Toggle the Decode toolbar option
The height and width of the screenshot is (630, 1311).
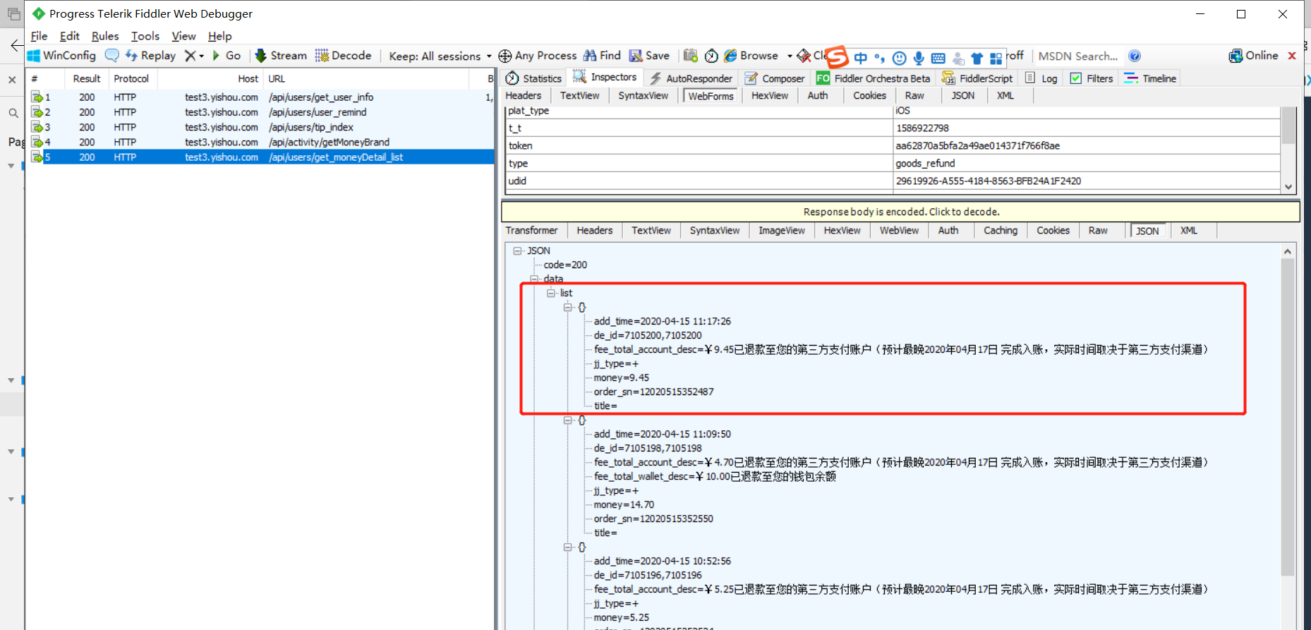point(344,56)
